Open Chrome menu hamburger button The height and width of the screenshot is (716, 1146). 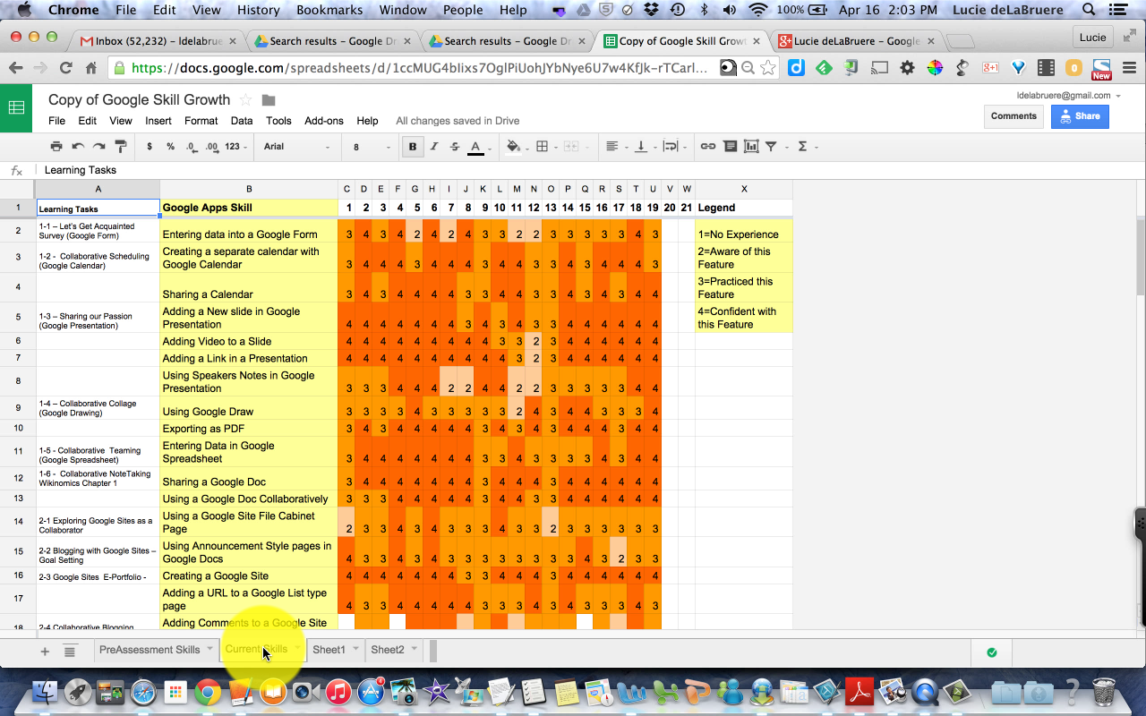pyautogui.click(x=1130, y=68)
